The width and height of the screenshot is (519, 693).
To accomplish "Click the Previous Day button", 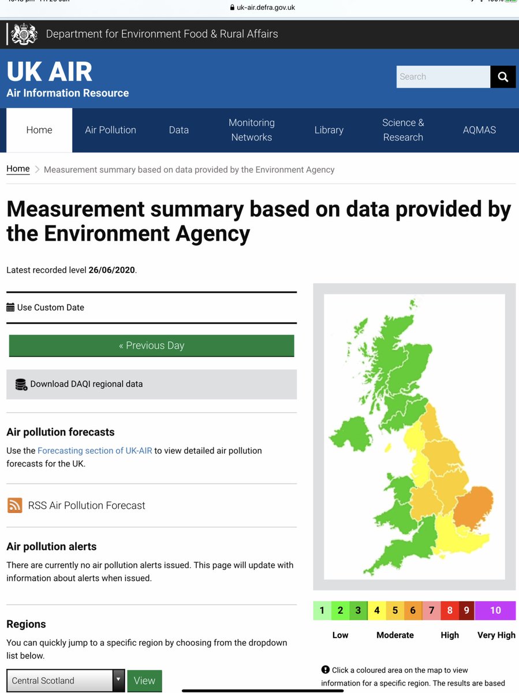I will pos(151,345).
